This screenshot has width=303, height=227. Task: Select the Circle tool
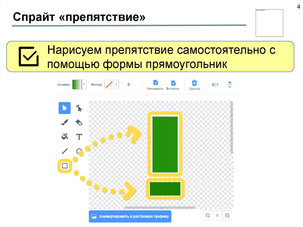coord(79,151)
